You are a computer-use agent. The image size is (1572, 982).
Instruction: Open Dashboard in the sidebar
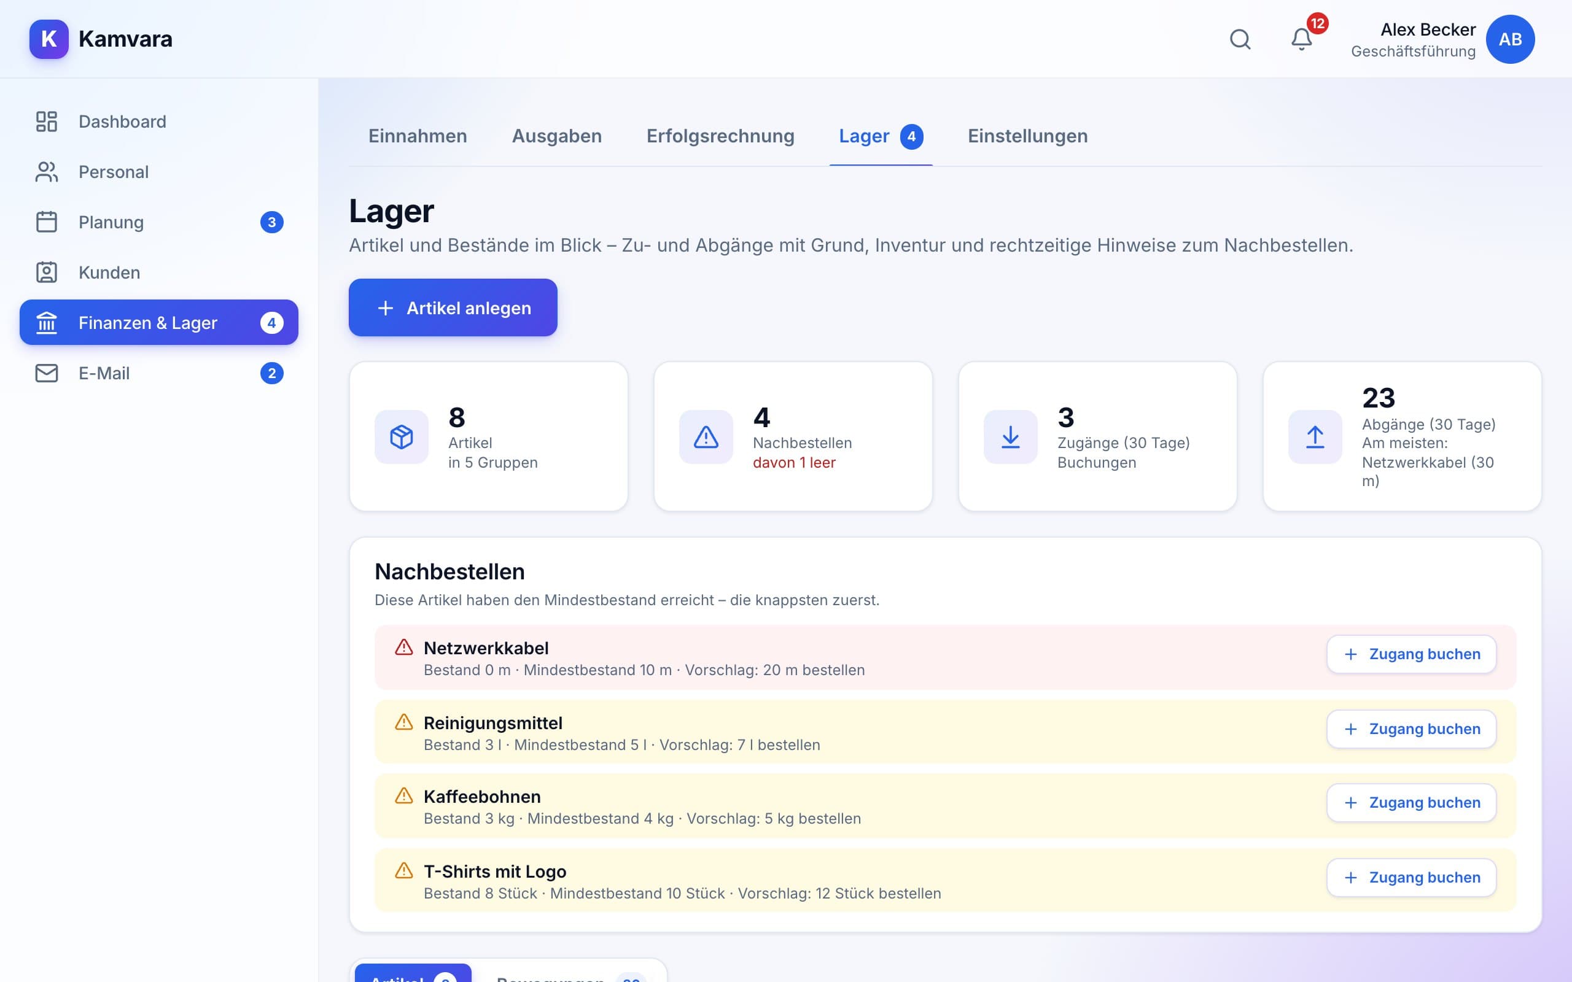159,122
